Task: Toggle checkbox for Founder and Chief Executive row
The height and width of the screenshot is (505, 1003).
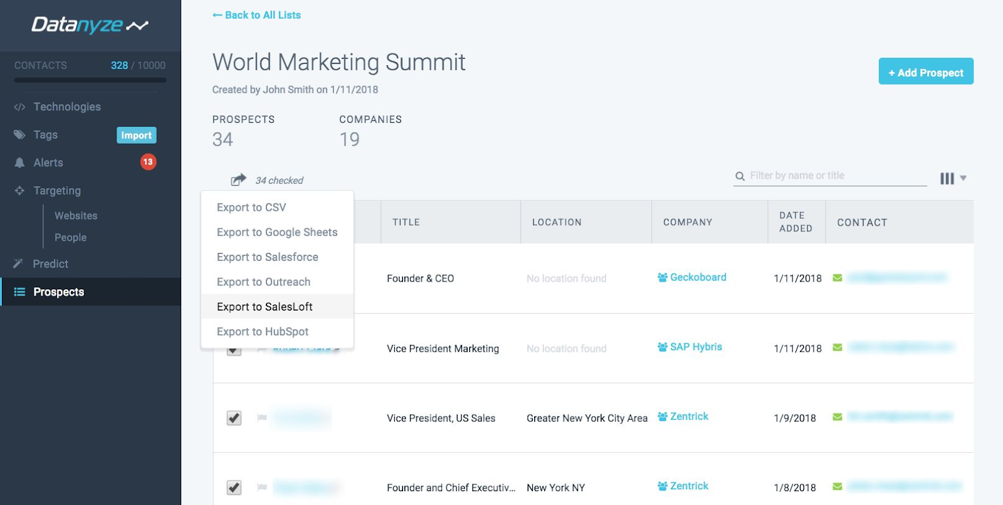Action: (234, 487)
